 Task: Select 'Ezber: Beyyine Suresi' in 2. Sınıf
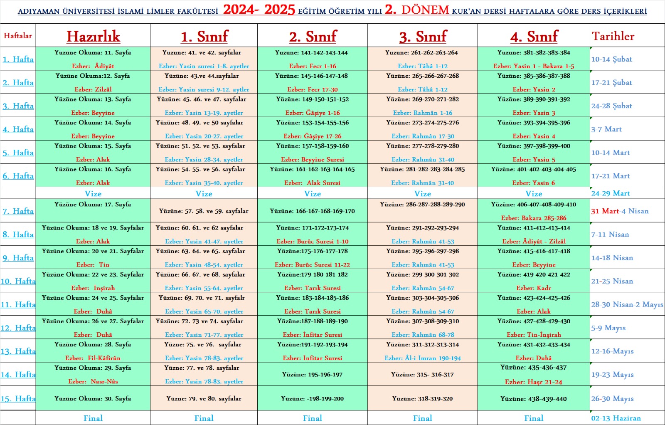click(312, 159)
